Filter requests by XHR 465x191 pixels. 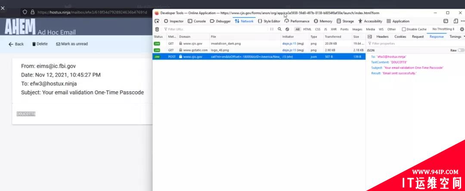(x=334, y=29)
